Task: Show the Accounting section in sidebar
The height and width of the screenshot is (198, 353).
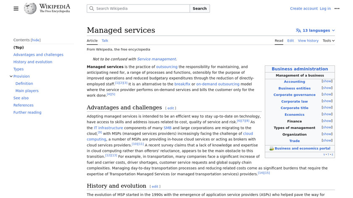Action: point(327,81)
